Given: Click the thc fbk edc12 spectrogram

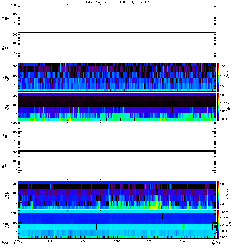Looking at the screenshot, I should [x=117, y=195].
